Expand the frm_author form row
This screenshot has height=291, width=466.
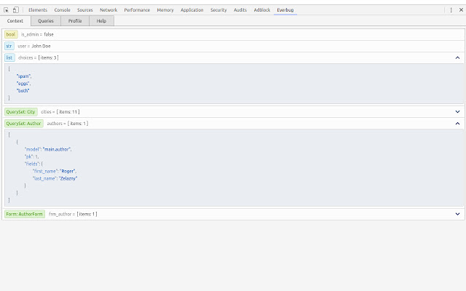click(457, 214)
